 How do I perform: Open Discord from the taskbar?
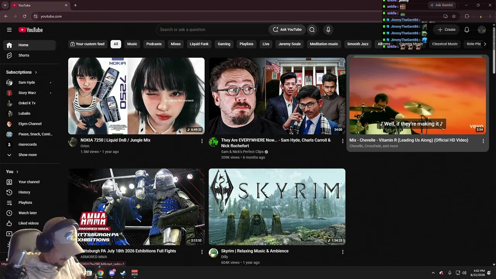tap(112, 273)
